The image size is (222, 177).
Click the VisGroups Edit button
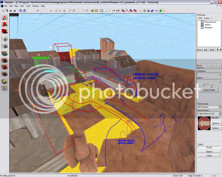206,50
